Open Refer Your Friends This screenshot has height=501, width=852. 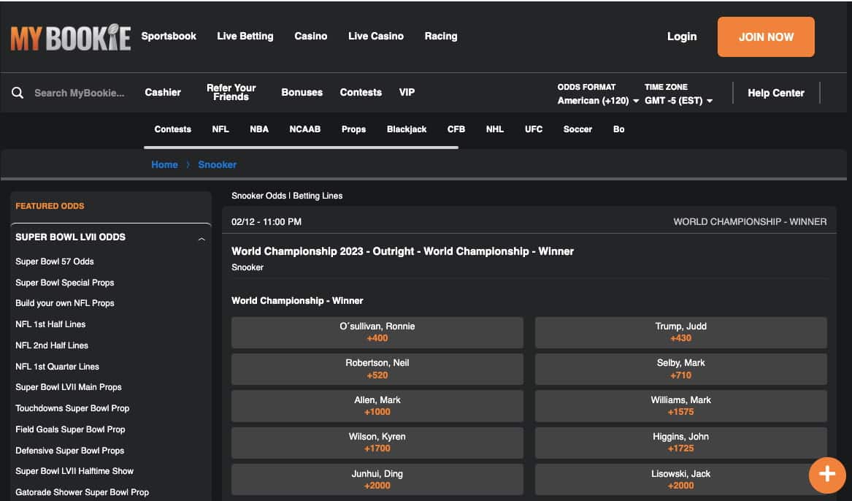coord(231,92)
